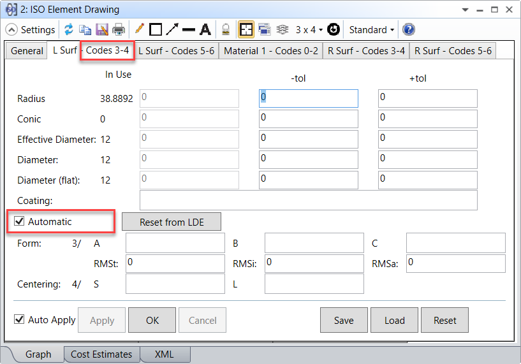
Task: Toggle the Auto Apply checkbox
Action: pyautogui.click(x=19, y=320)
